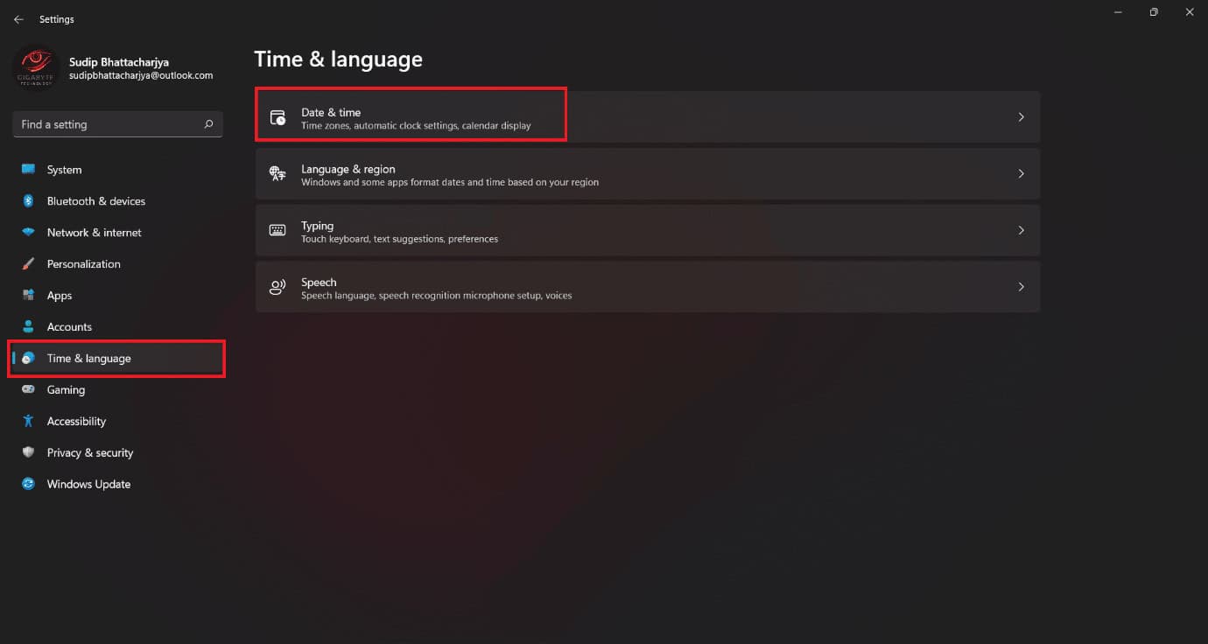Select the Apps label in sidebar

(60, 296)
